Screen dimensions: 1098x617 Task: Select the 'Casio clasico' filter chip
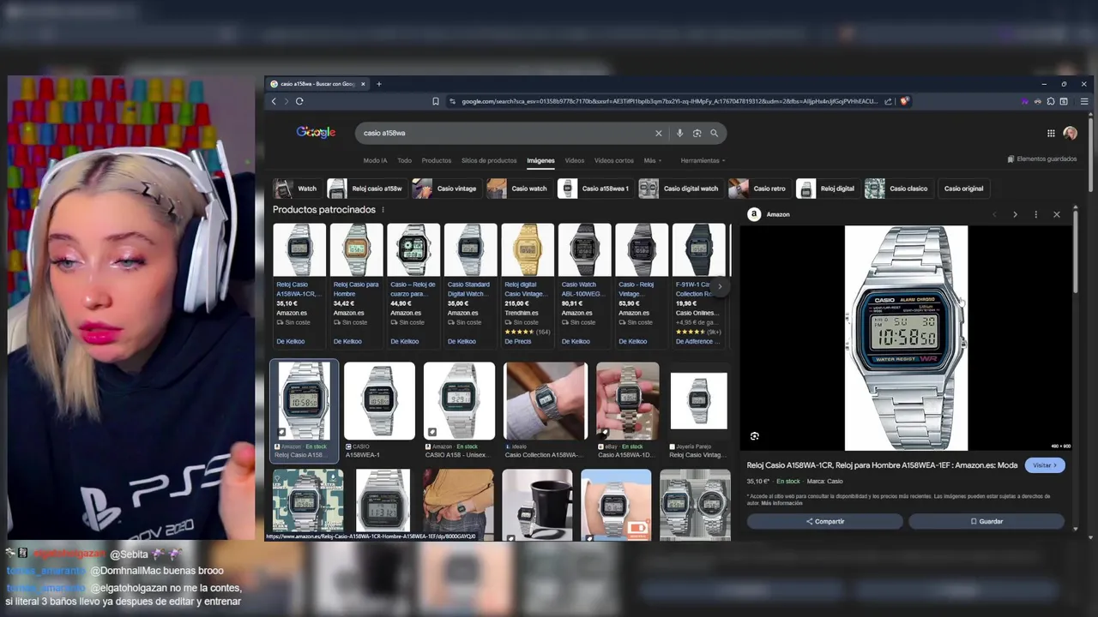tap(898, 189)
